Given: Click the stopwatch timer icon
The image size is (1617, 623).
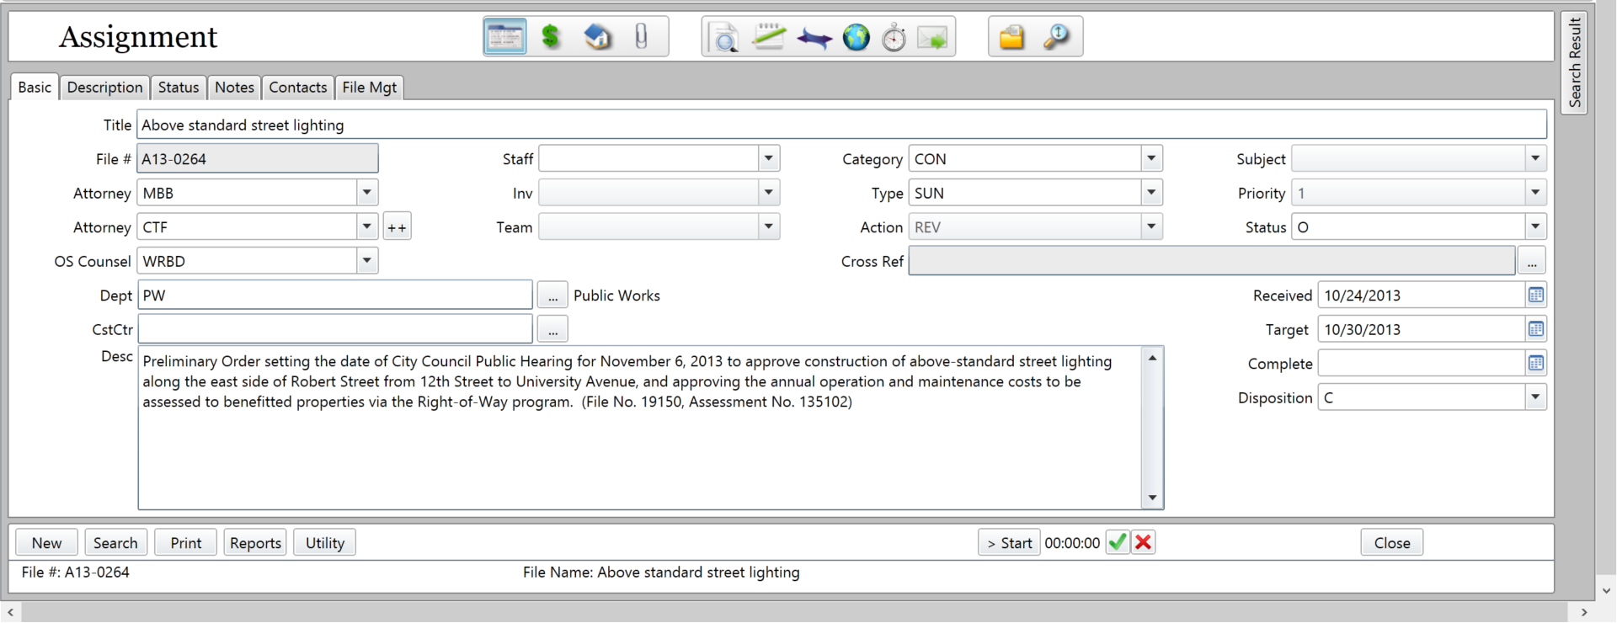Looking at the screenshot, I should [894, 38].
